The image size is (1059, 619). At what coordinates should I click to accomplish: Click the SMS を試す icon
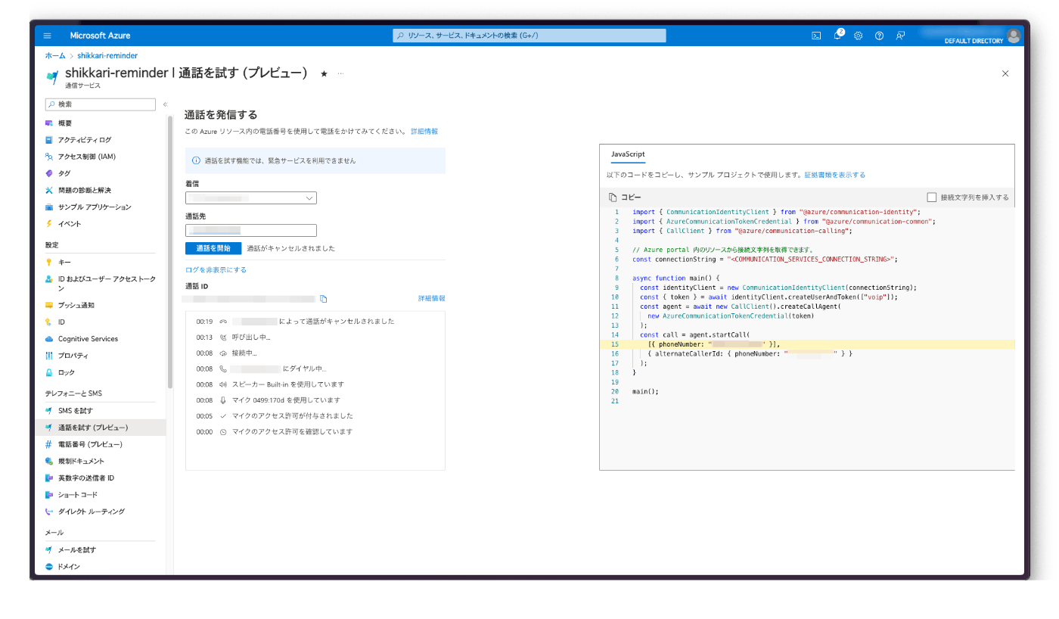coord(49,411)
